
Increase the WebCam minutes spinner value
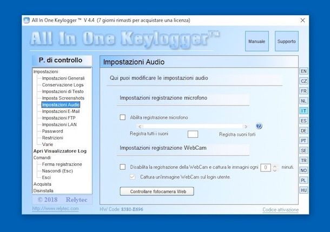tap(275, 166)
